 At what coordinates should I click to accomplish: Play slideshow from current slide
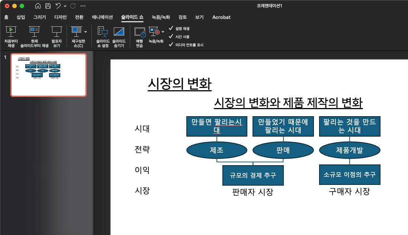[35, 36]
